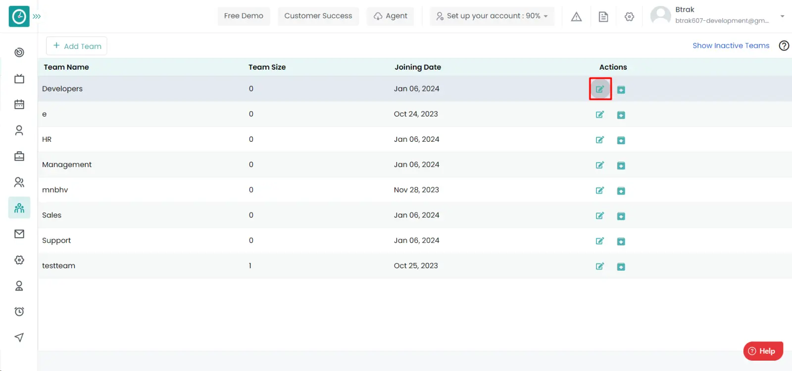This screenshot has height=371, width=792.
Task: Click the Customer Success button
Action: [318, 16]
